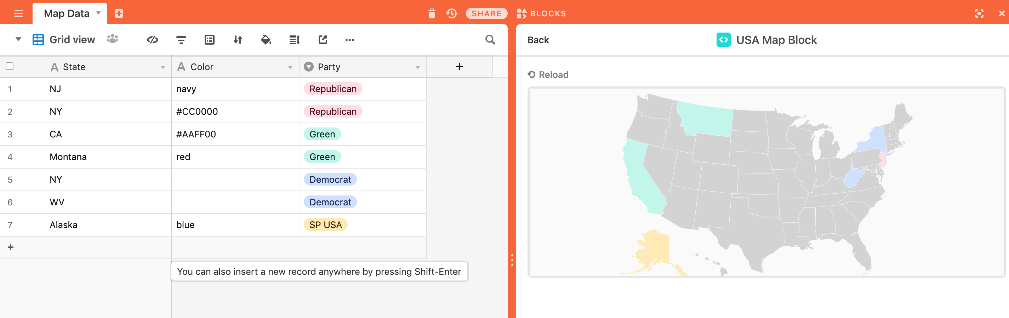Expand the views sidebar triangle
The image size is (1009, 318).
pyautogui.click(x=18, y=39)
